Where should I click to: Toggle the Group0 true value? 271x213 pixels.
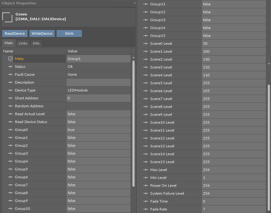coord(98,130)
